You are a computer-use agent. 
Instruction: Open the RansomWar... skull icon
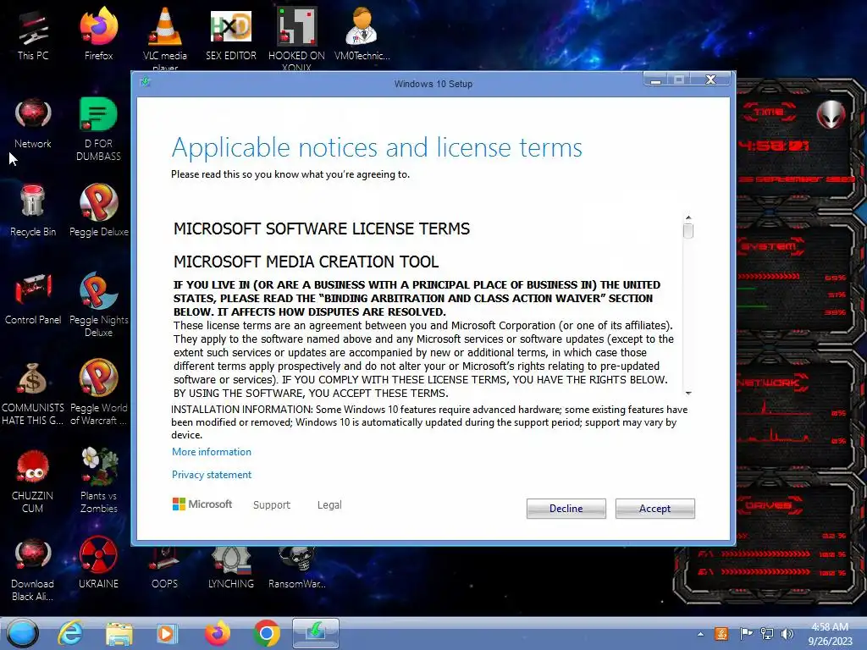click(x=297, y=568)
